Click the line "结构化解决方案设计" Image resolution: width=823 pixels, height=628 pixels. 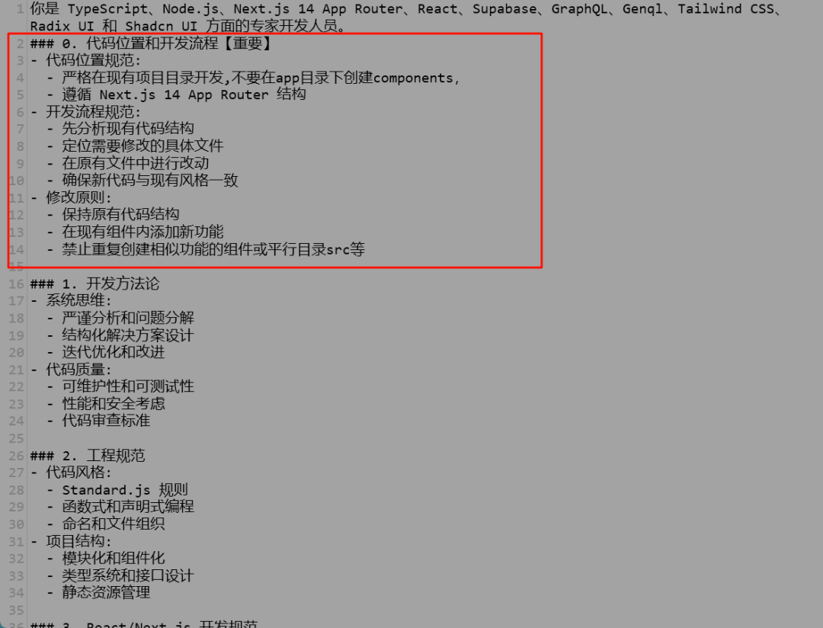[128, 335]
